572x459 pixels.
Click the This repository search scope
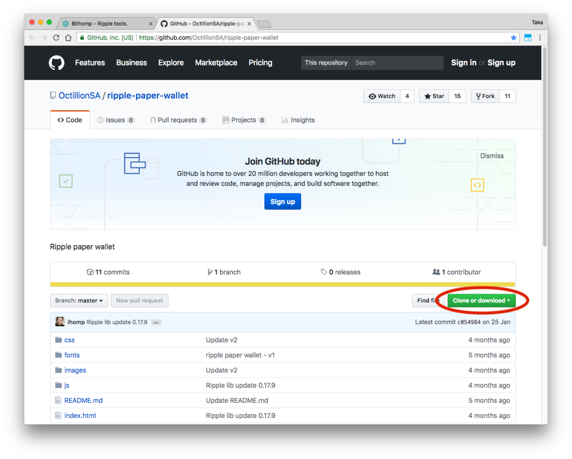pyautogui.click(x=326, y=63)
